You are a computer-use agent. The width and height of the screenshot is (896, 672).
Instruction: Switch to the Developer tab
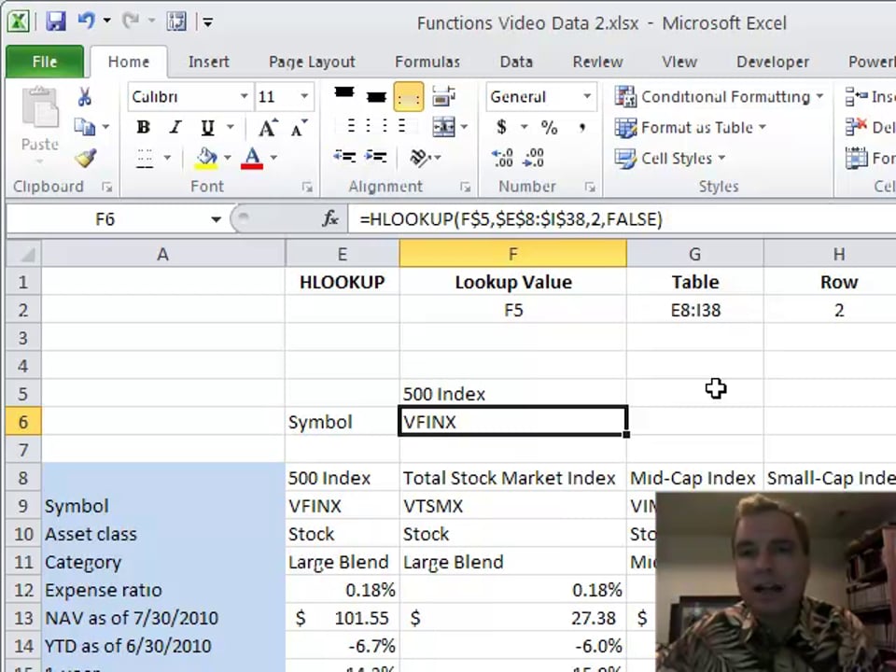[x=773, y=62]
